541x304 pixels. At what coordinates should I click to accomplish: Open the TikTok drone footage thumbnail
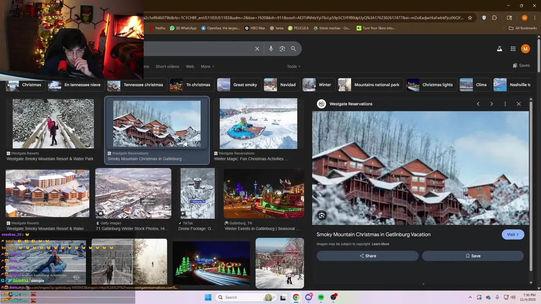click(x=197, y=193)
